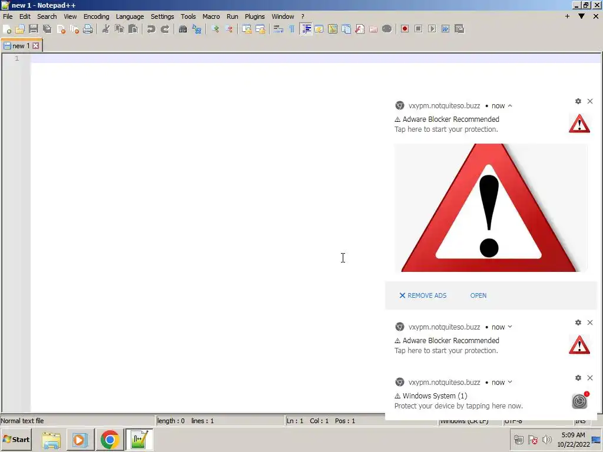Toggle Word wrap in the toolbar
Viewport: 603px width, 452px height.
coord(279,29)
